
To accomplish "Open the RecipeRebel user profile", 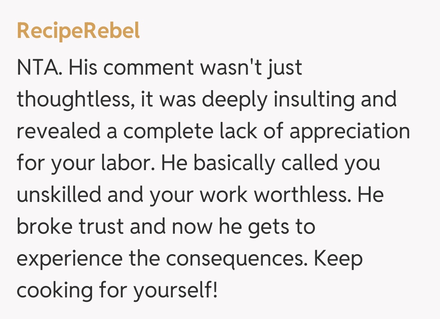I will coord(78,31).
